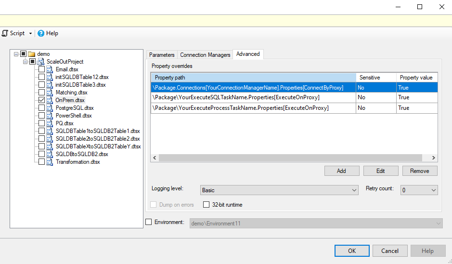Collapse the demo folder tree node
452x264 pixels.
click(16, 54)
